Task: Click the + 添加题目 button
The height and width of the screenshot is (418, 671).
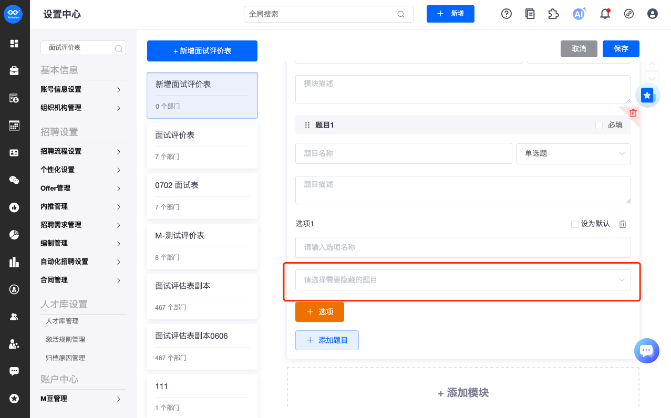Action: coord(327,340)
